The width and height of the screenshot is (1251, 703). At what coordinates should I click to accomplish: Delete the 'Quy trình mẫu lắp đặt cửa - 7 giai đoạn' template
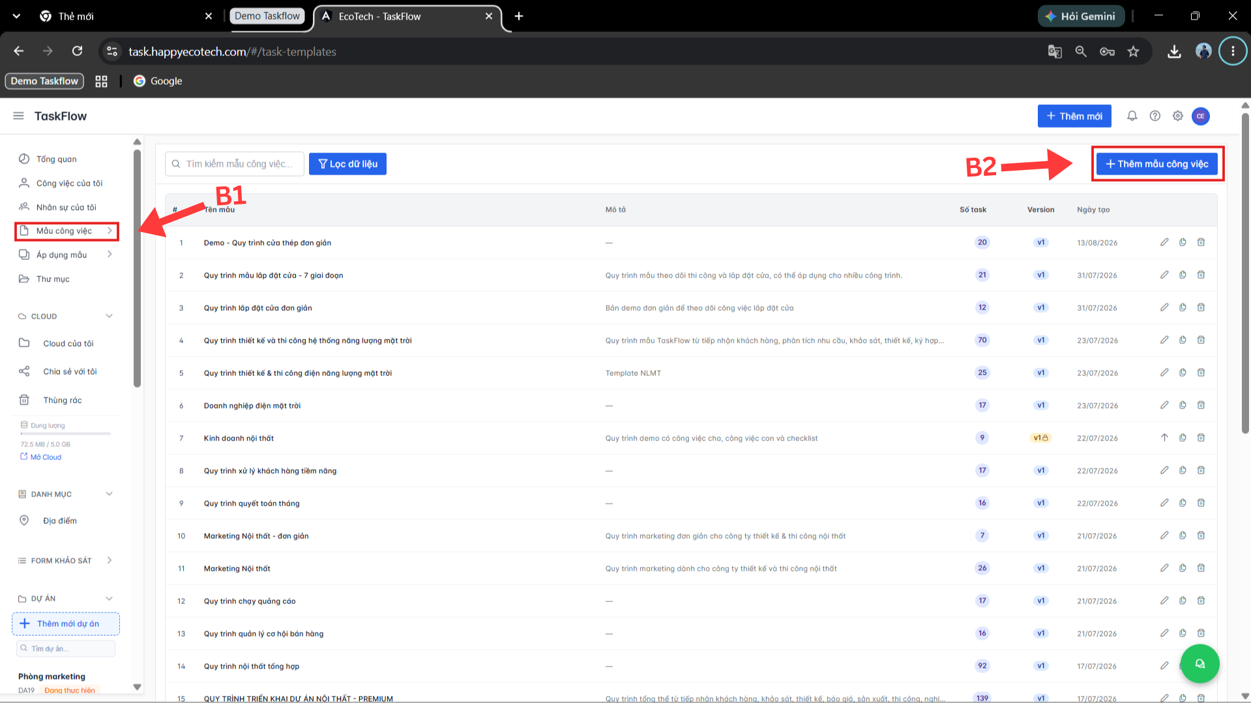(1201, 275)
